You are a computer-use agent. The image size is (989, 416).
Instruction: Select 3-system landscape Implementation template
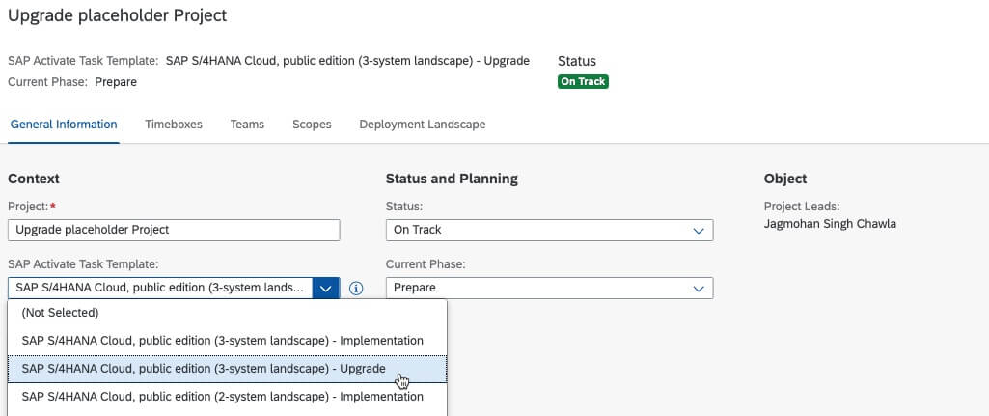(x=227, y=341)
